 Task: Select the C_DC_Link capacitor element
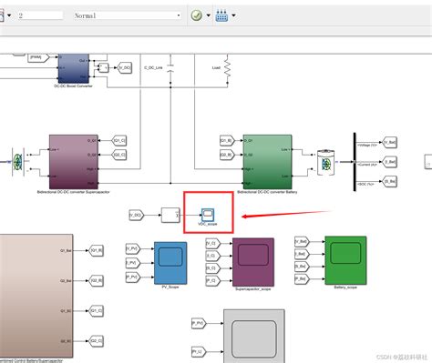(x=170, y=68)
